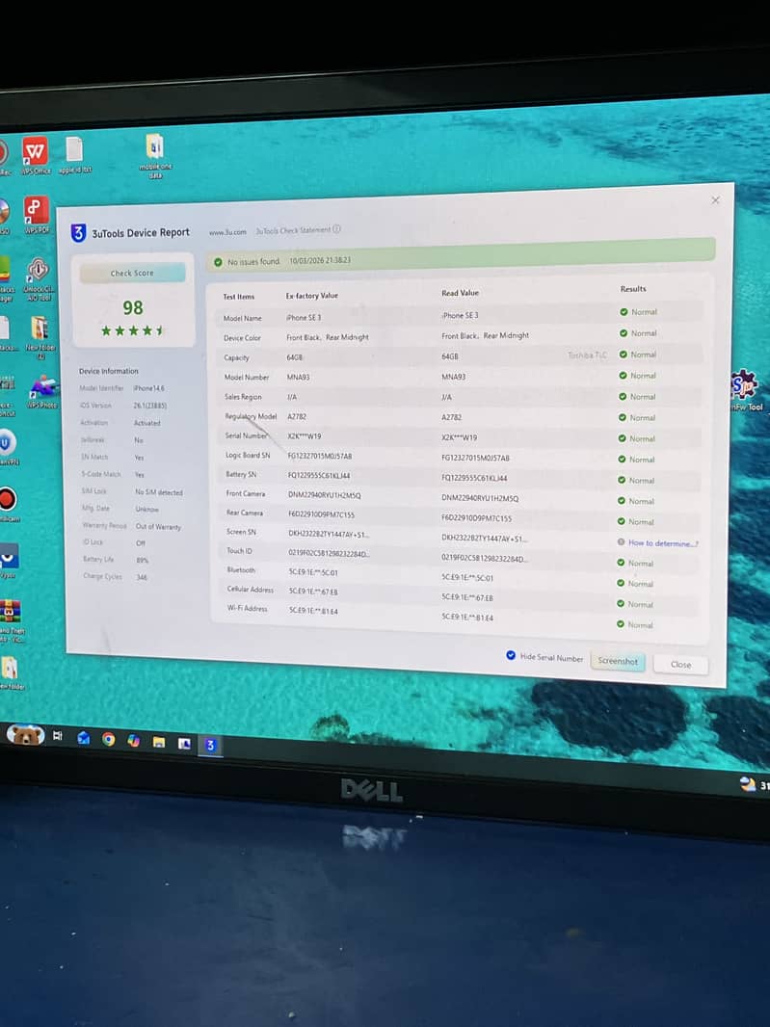Open the apple id txt file icon
Screen dimensions: 770x1027
pyautogui.click(x=74, y=154)
